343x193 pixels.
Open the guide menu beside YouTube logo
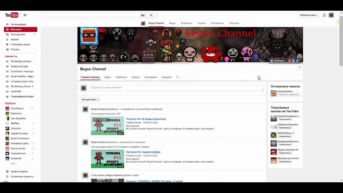pos(25,15)
